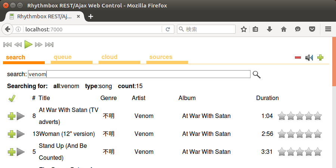
Task: Click the localhost:7000 address bar
Action: click(92, 29)
